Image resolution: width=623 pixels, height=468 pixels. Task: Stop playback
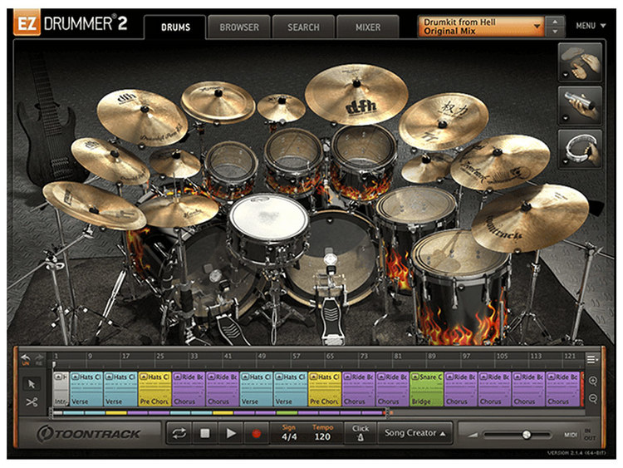tap(204, 433)
